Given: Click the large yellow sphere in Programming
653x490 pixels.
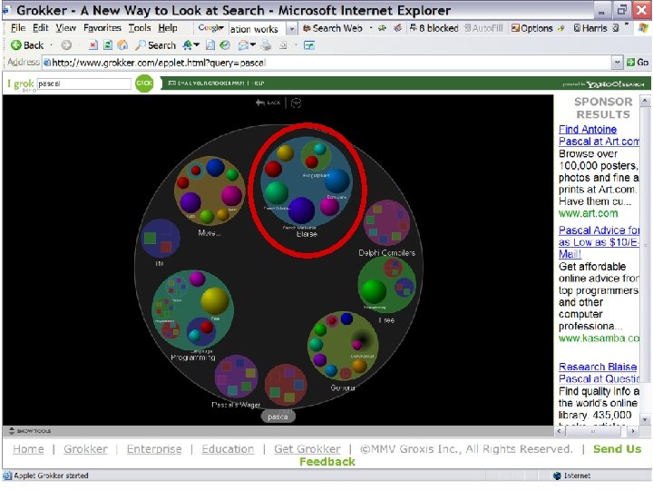Looking at the screenshot, I should pos(215,300).
